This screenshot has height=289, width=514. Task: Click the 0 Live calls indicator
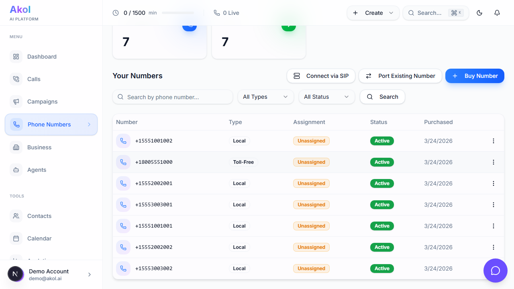(x=226, y=13)
